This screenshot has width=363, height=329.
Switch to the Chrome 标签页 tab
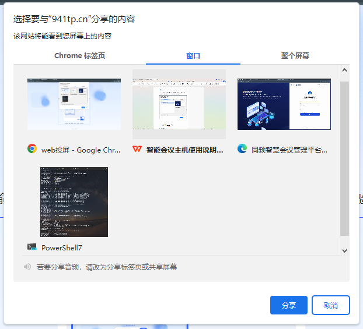point(79,56)
